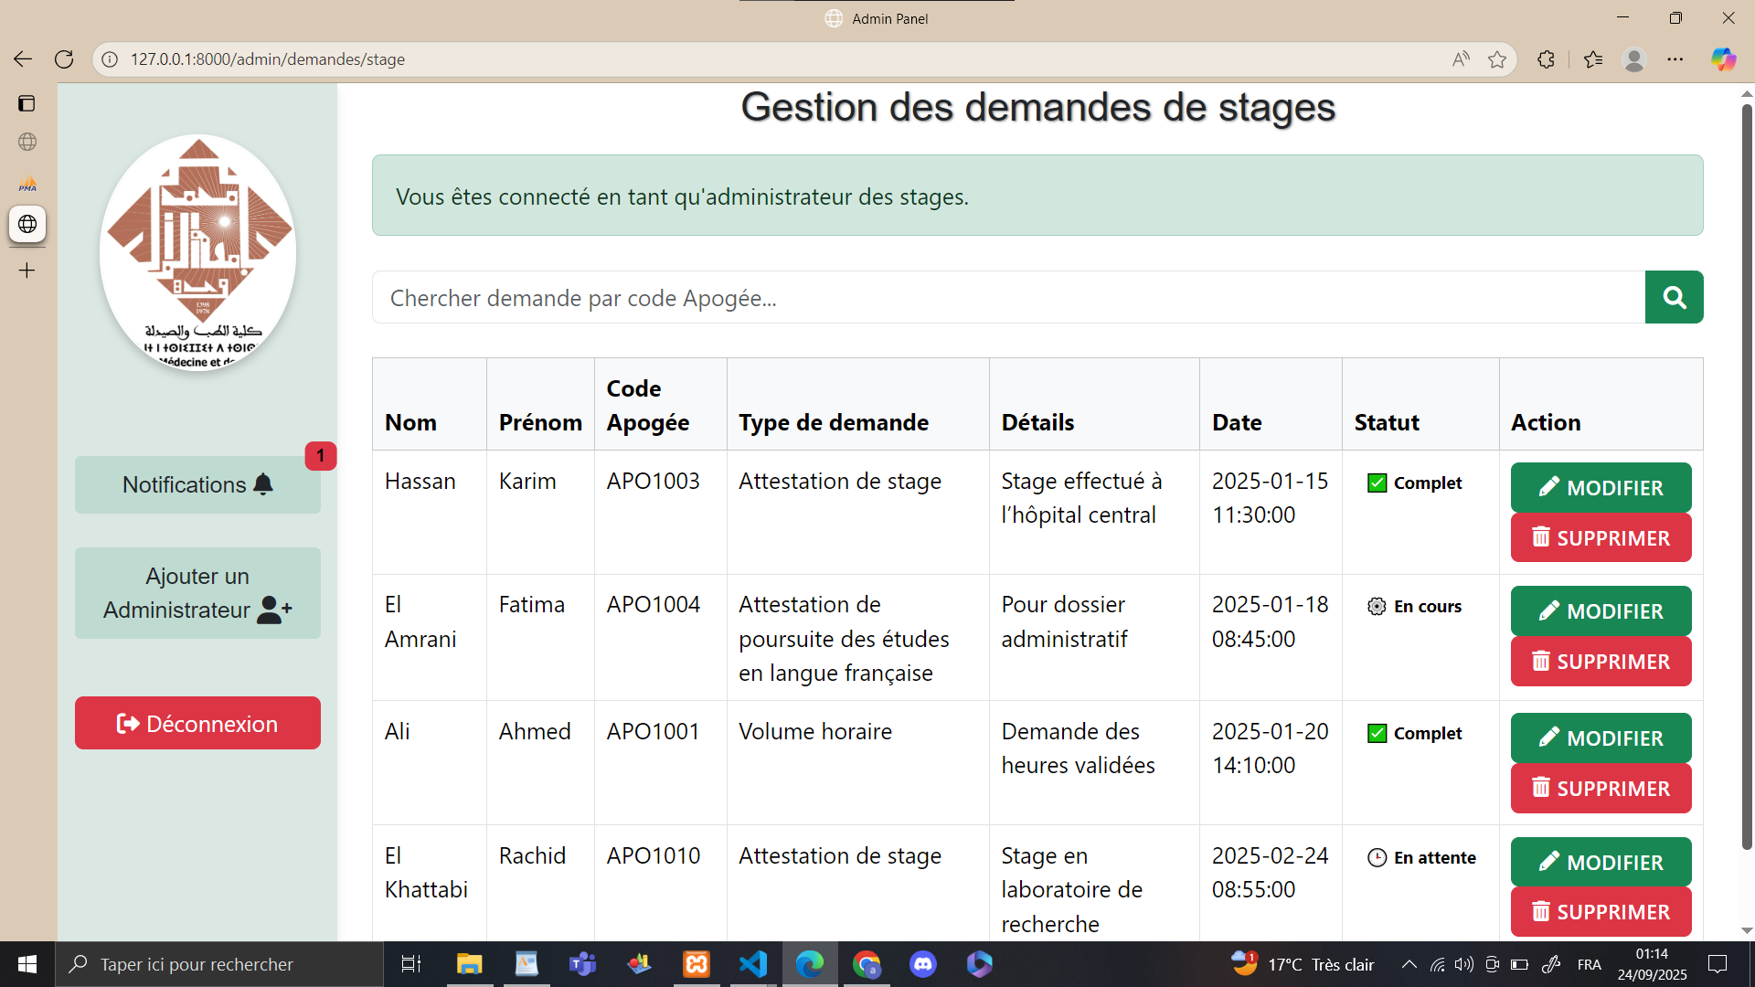Click the Windows taskbar search box

219,964
